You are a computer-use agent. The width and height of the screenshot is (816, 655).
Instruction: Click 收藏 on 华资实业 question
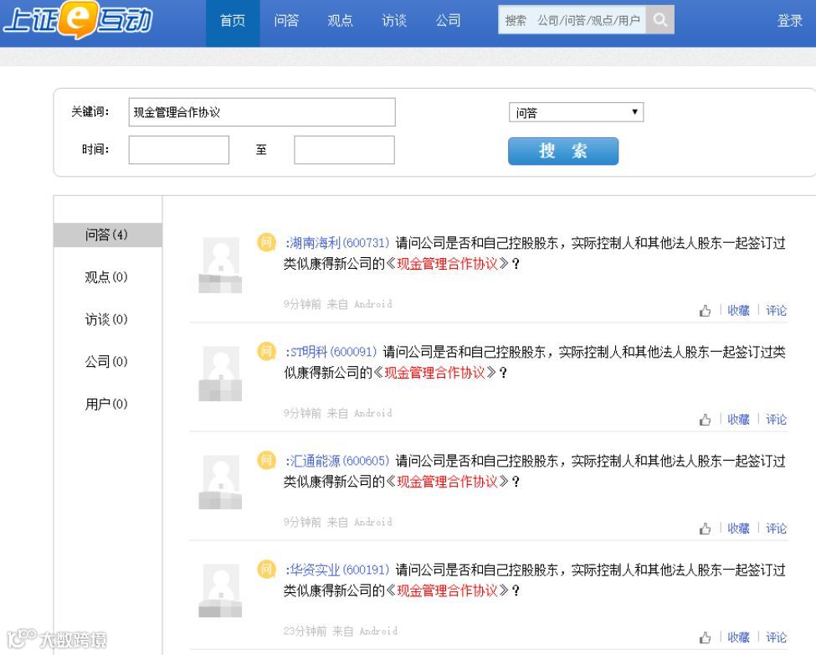coord(738,637)
